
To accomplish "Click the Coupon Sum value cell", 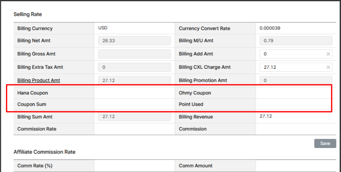I will coord(134,104).
